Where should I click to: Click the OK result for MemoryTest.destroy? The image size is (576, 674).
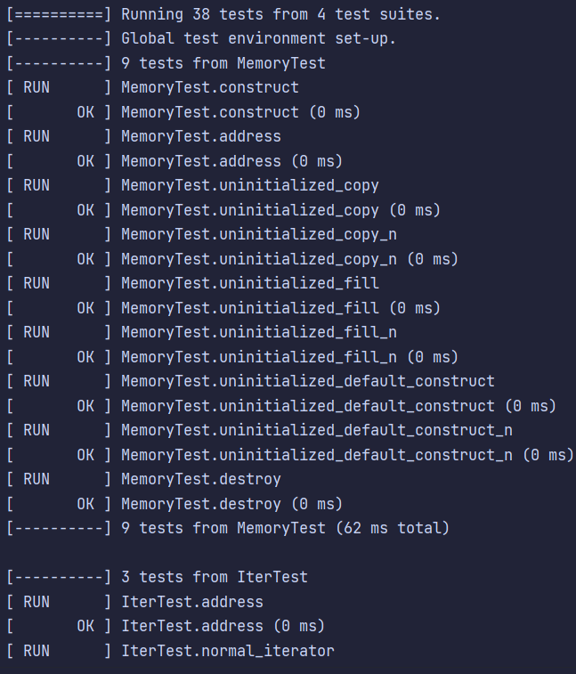[x=174, y=504]
